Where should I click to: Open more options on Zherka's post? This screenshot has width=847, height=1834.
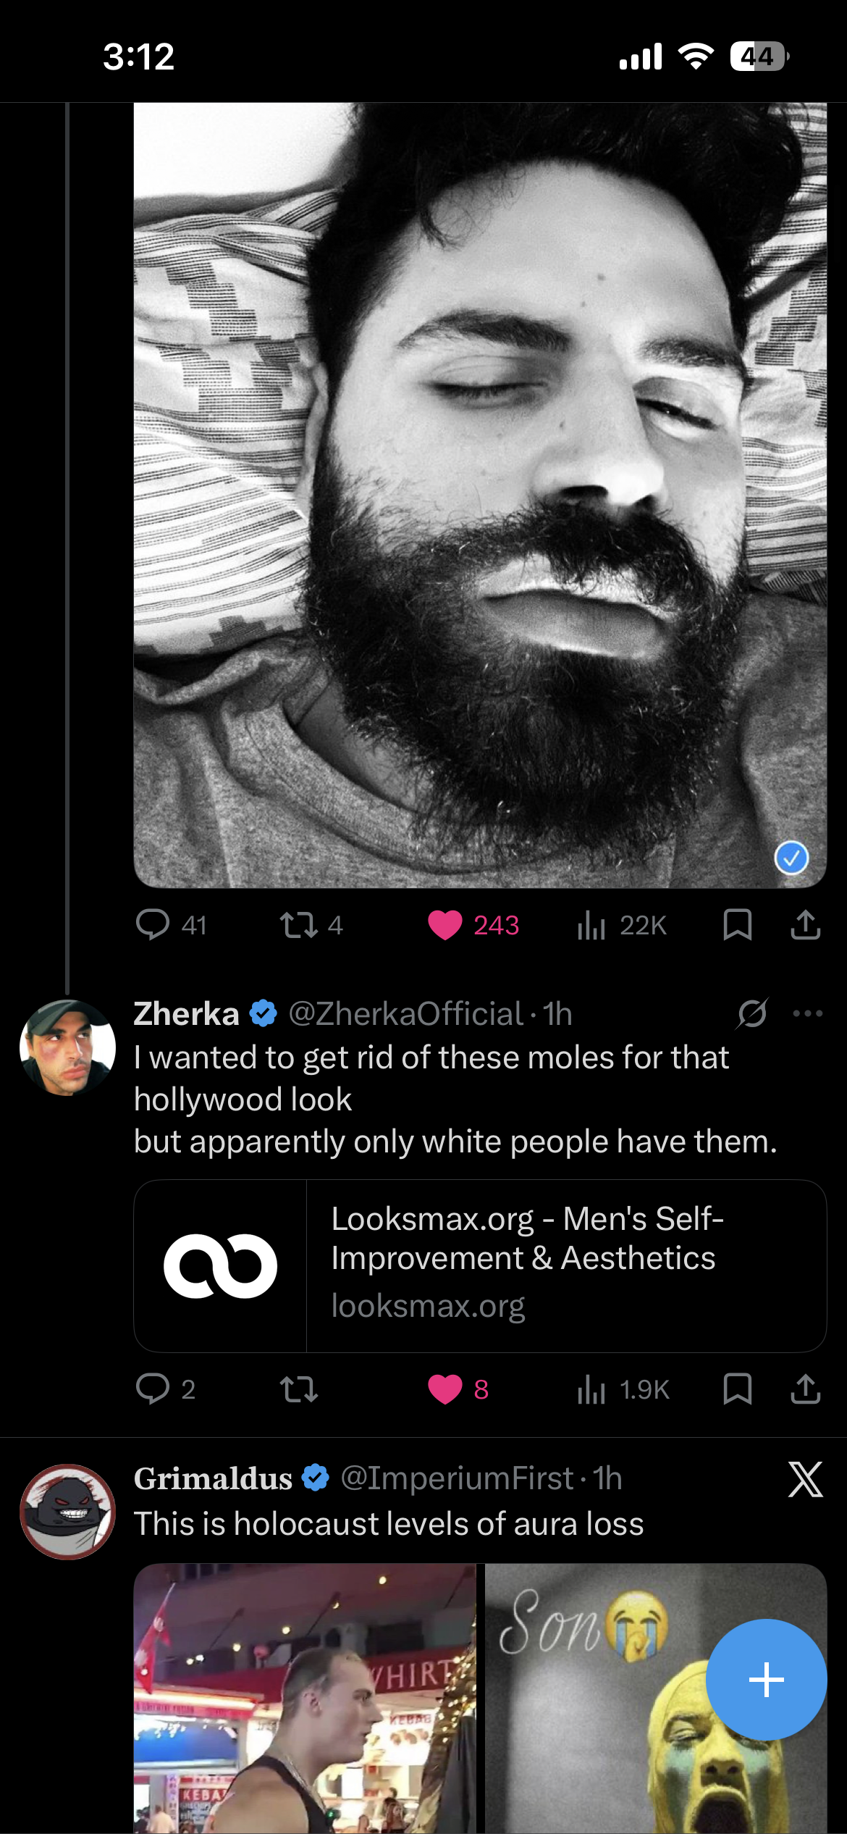tap(807, 1013)
